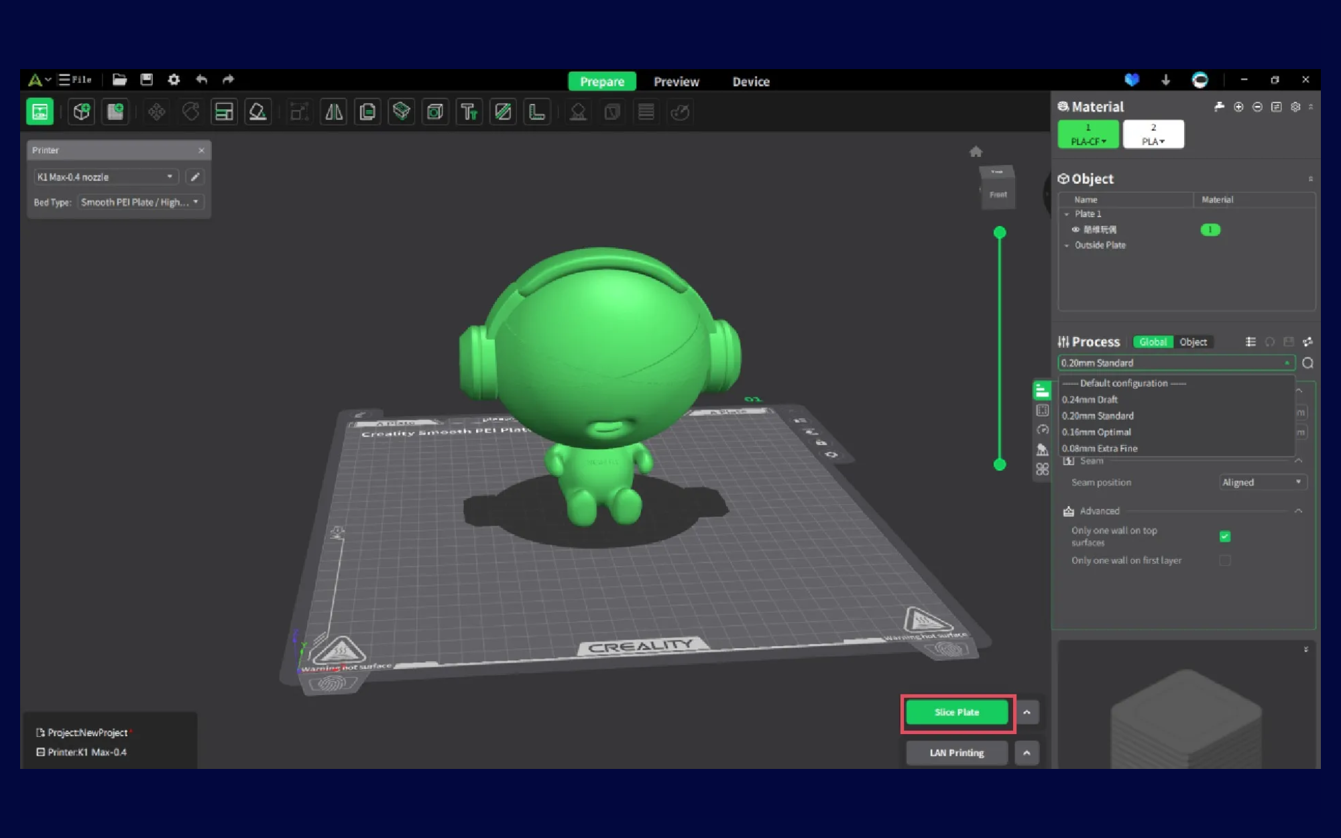Click the Add model cube icon
Screen dimensions: 1341x838
[x=81, y=112]
